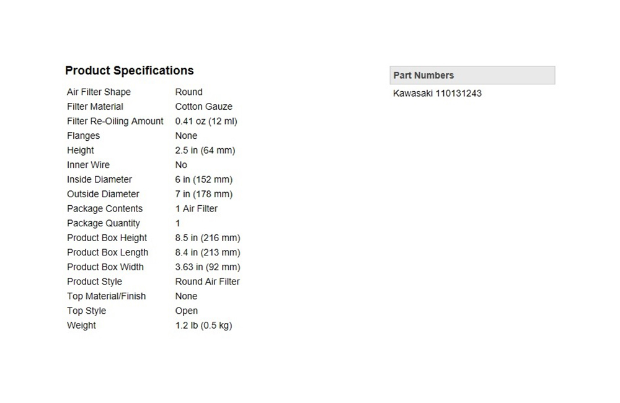Click the Kawasaki 110131243 part number

tap(437, 94)
